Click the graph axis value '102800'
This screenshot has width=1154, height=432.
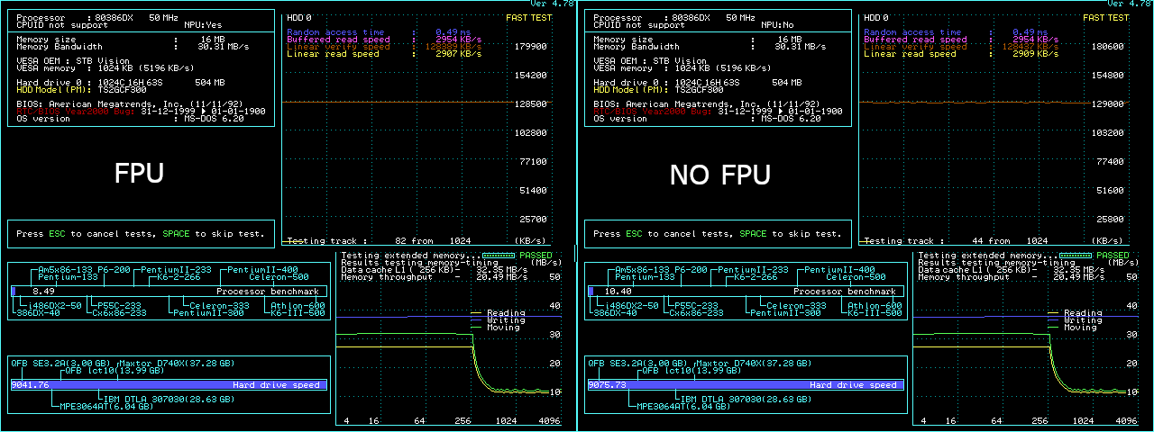pos(531,133)
